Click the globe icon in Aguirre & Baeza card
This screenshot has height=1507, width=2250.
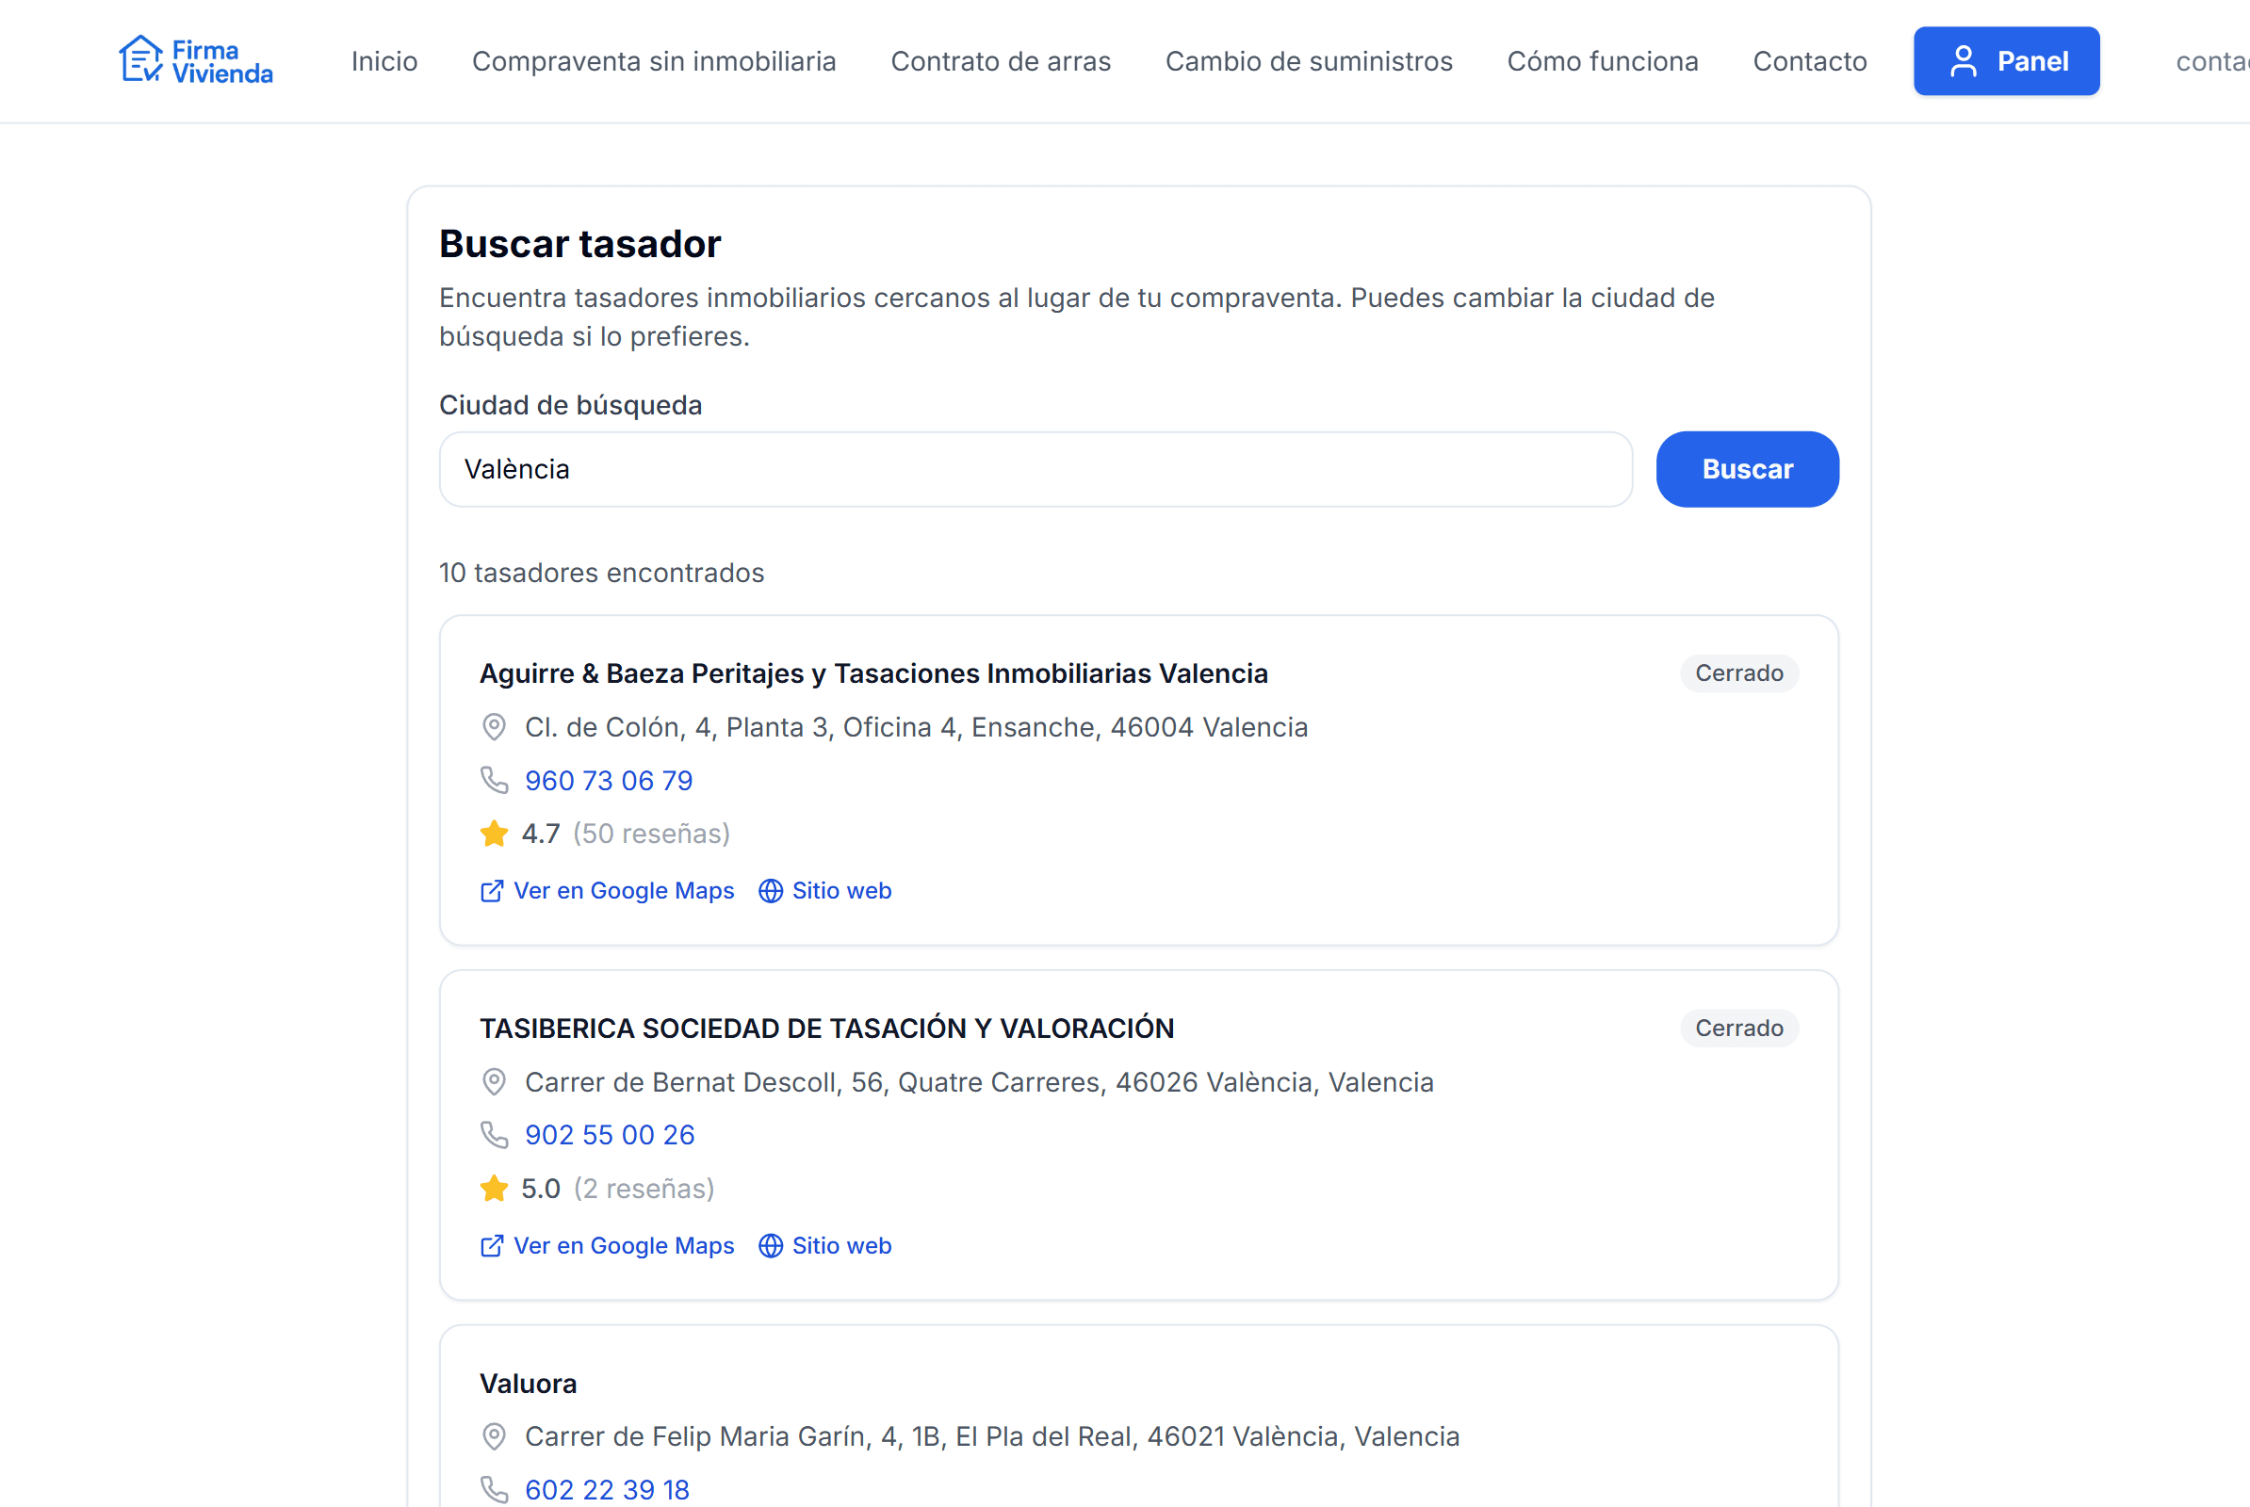770,891
